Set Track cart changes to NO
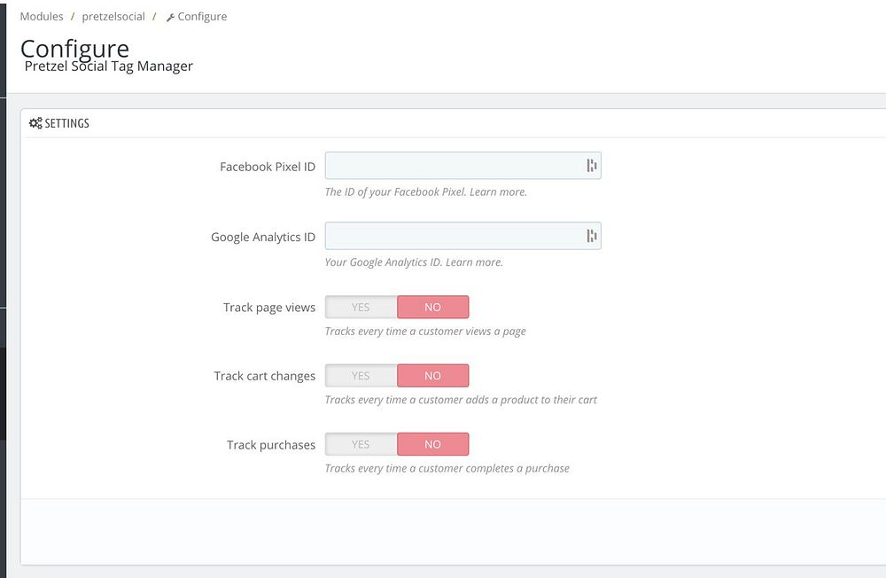Screen dimensions: 886x578 (x=432, y=376)
